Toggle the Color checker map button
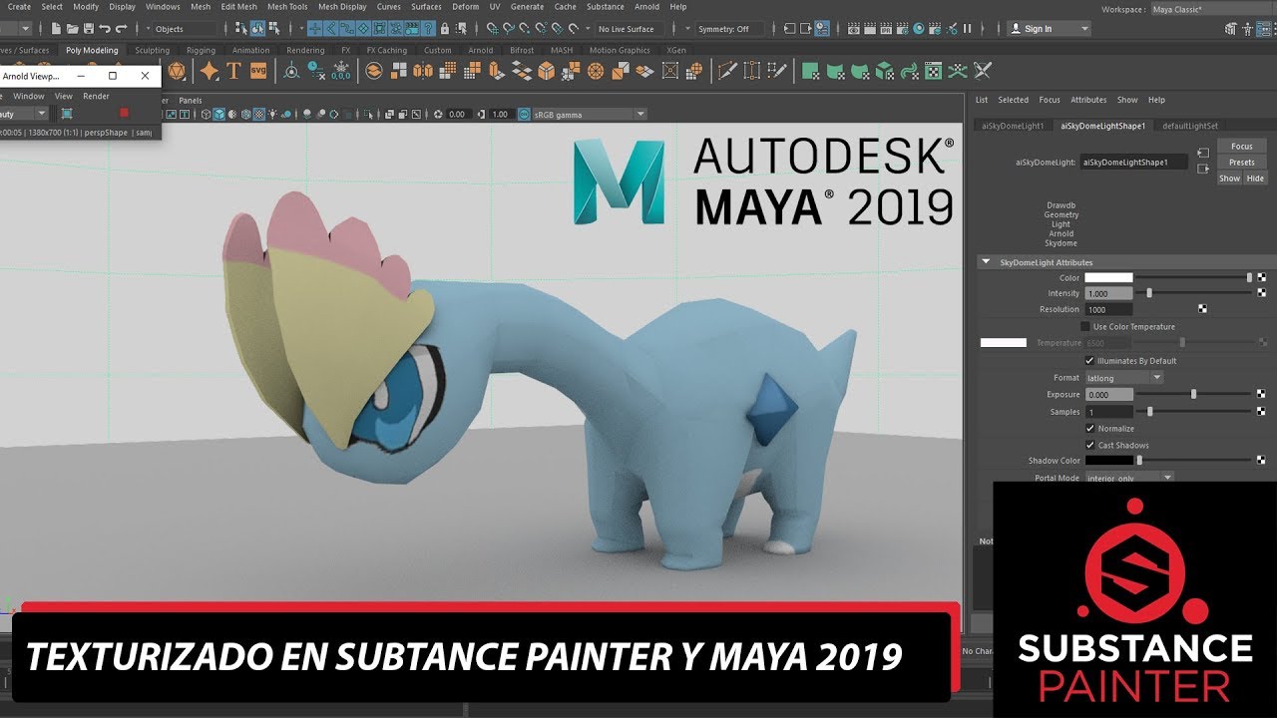Viewport: 1277px width, 718px height. coord(1261,278)
